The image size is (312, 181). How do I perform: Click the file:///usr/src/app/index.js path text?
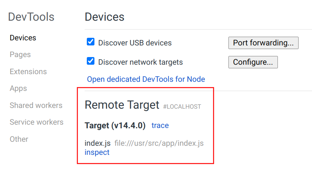159,143
